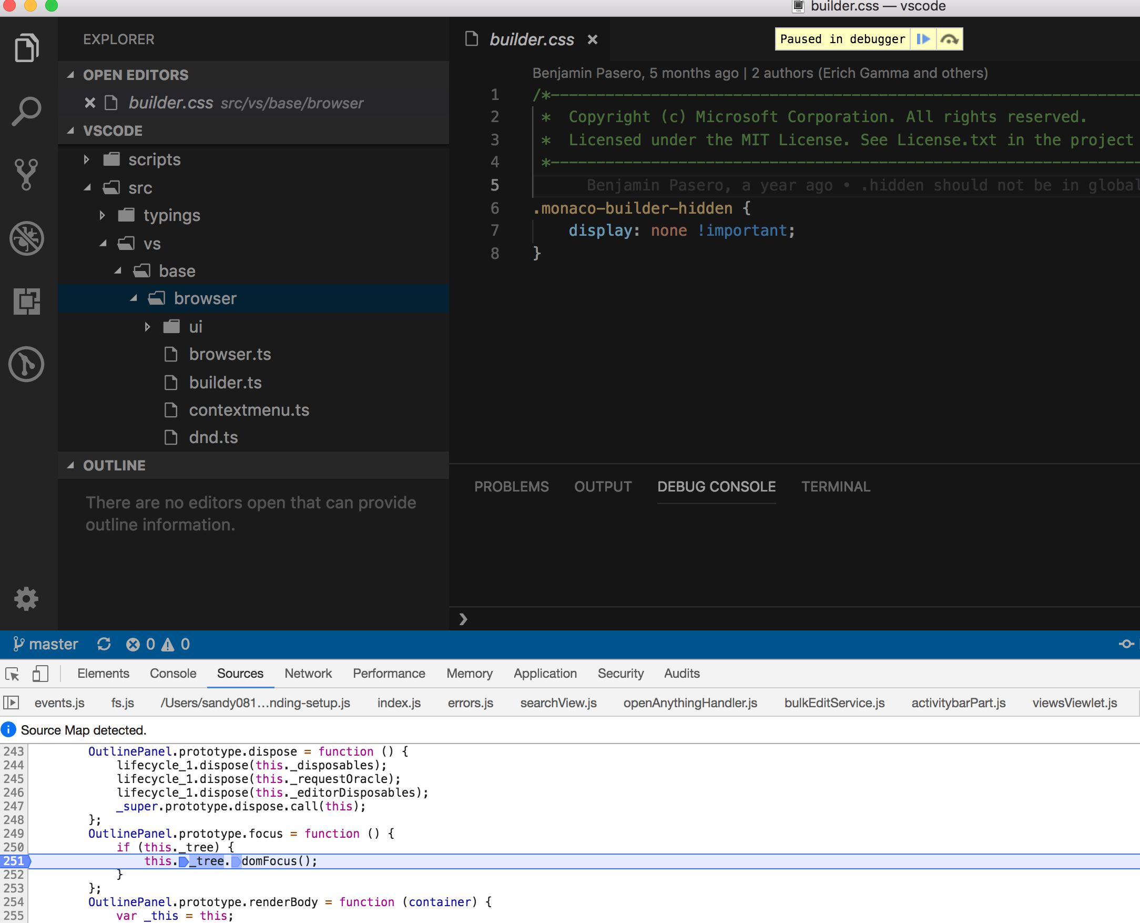Collapse the OUTLINE section
Screen dimensions: 1140x923
click(x=72, y=465)
